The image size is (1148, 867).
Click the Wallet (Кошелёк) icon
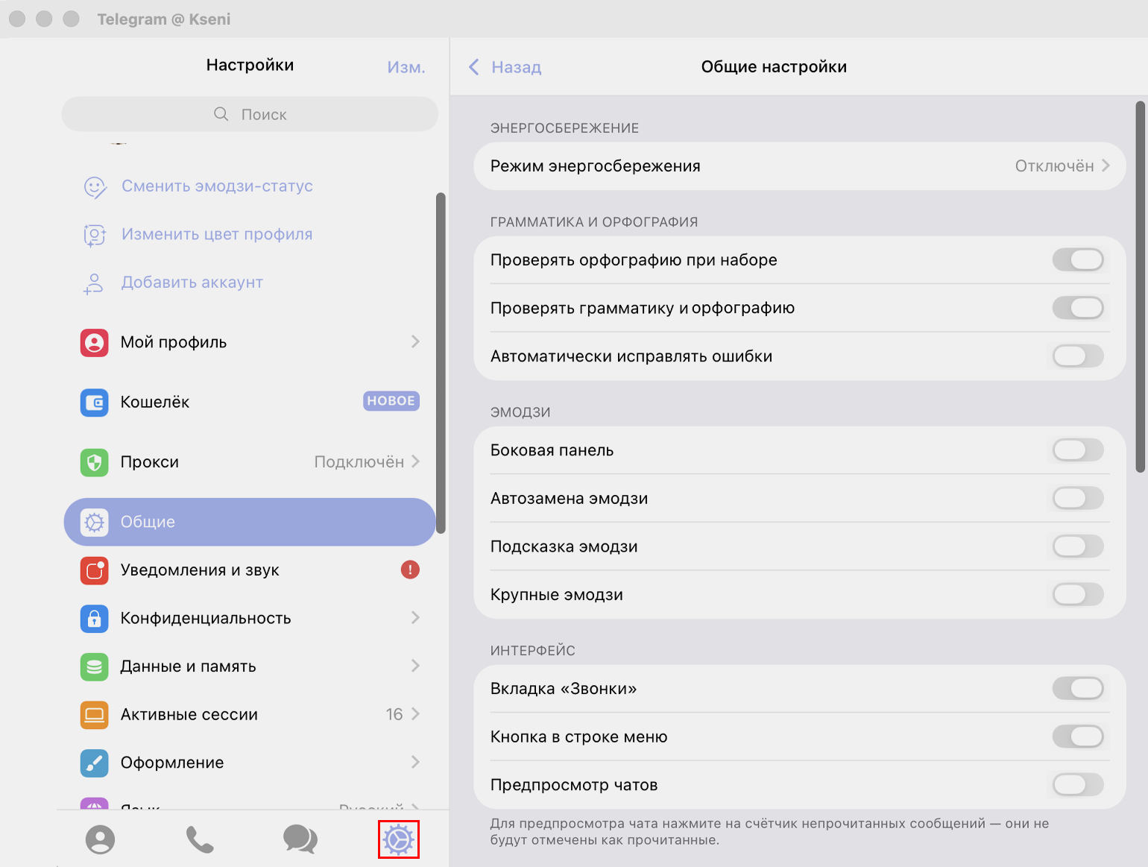click(95, 403)
